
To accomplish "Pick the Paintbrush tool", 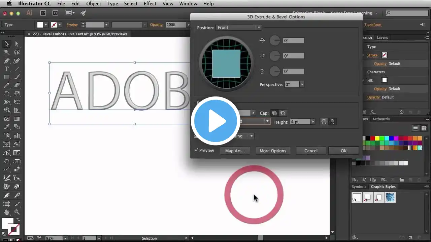I will (x=17, y=77).
